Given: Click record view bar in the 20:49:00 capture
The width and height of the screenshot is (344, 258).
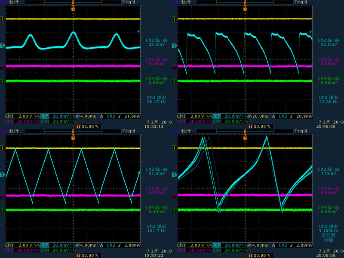Looking at the screenshot, I should [245, 3].
